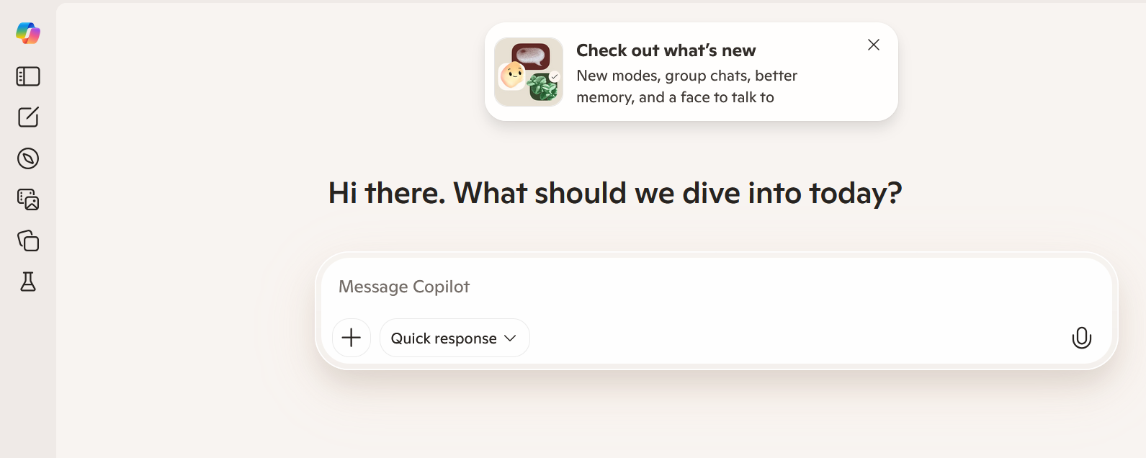Viewport: 1146px width, 458px height.
Task: Choose Labs from the sidebar navigation
Action: (27, 282)
